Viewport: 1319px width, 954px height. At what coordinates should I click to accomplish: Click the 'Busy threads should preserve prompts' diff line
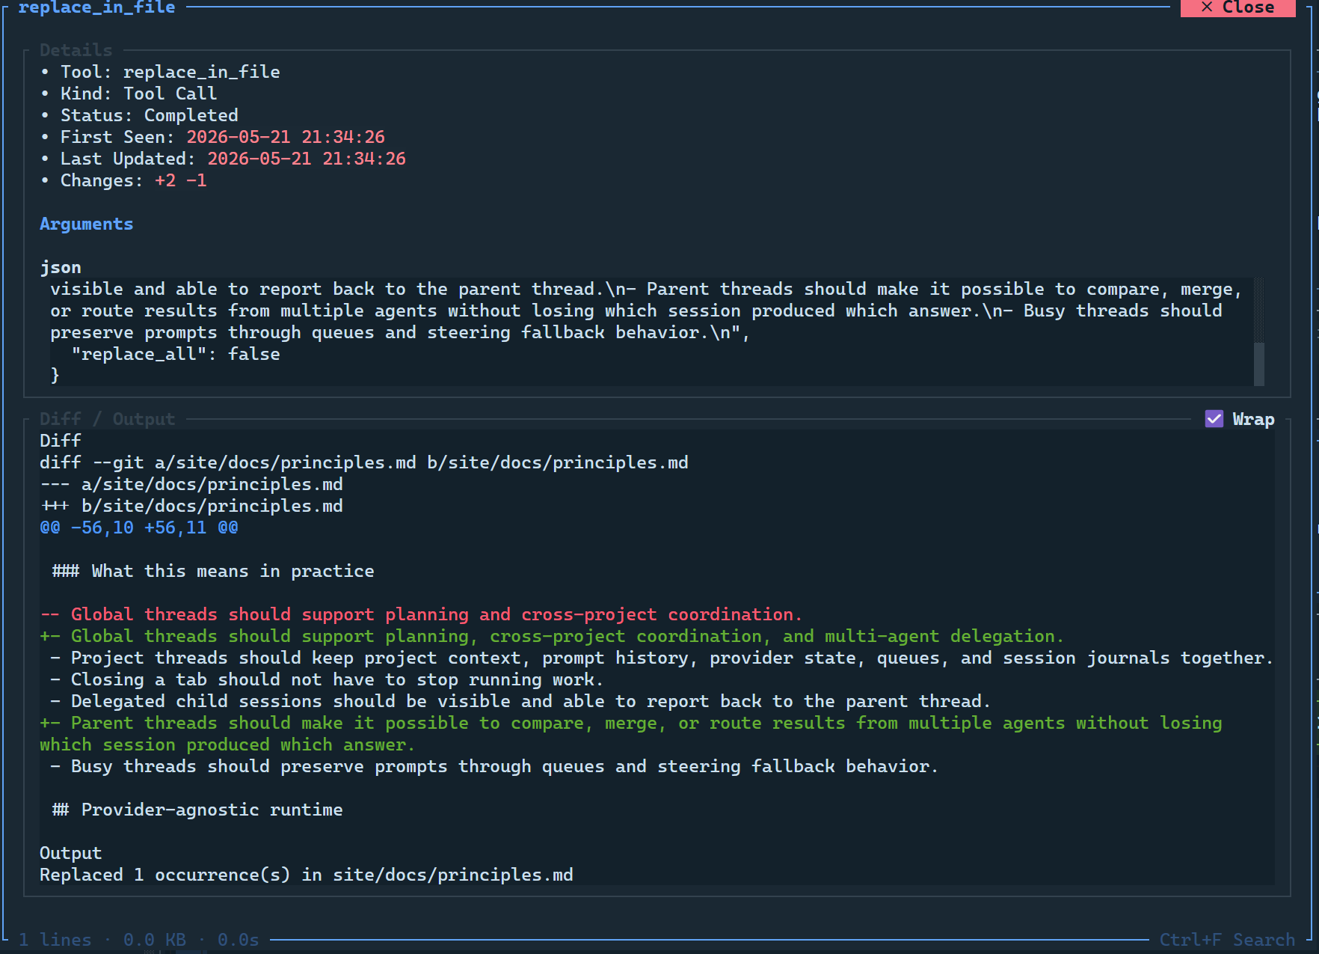pos(494,766)
